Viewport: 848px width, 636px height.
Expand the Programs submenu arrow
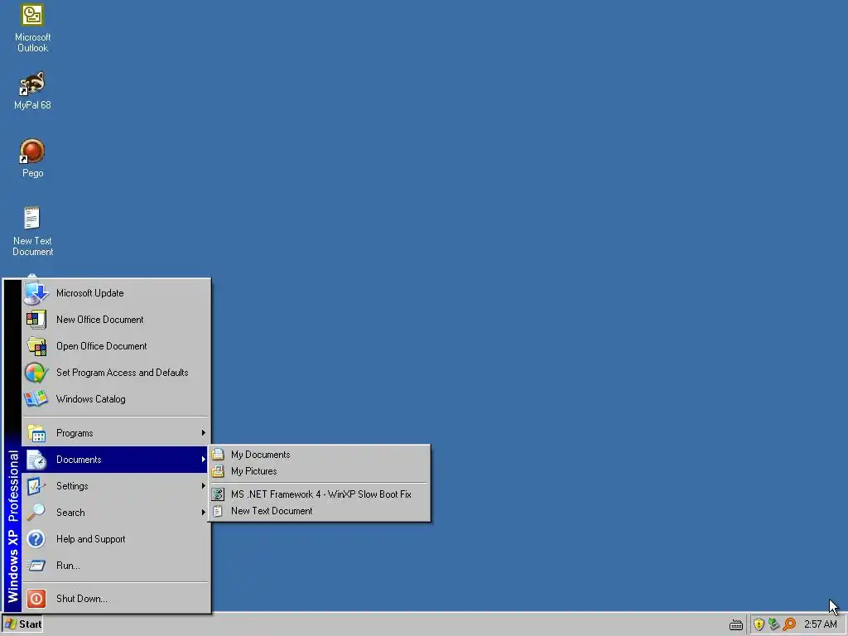(x=204, y=432)
